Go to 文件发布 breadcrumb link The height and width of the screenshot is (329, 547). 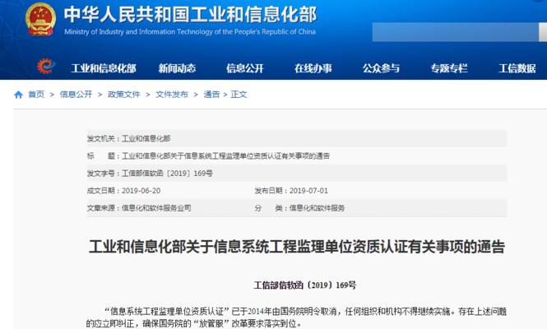point(172,95)
